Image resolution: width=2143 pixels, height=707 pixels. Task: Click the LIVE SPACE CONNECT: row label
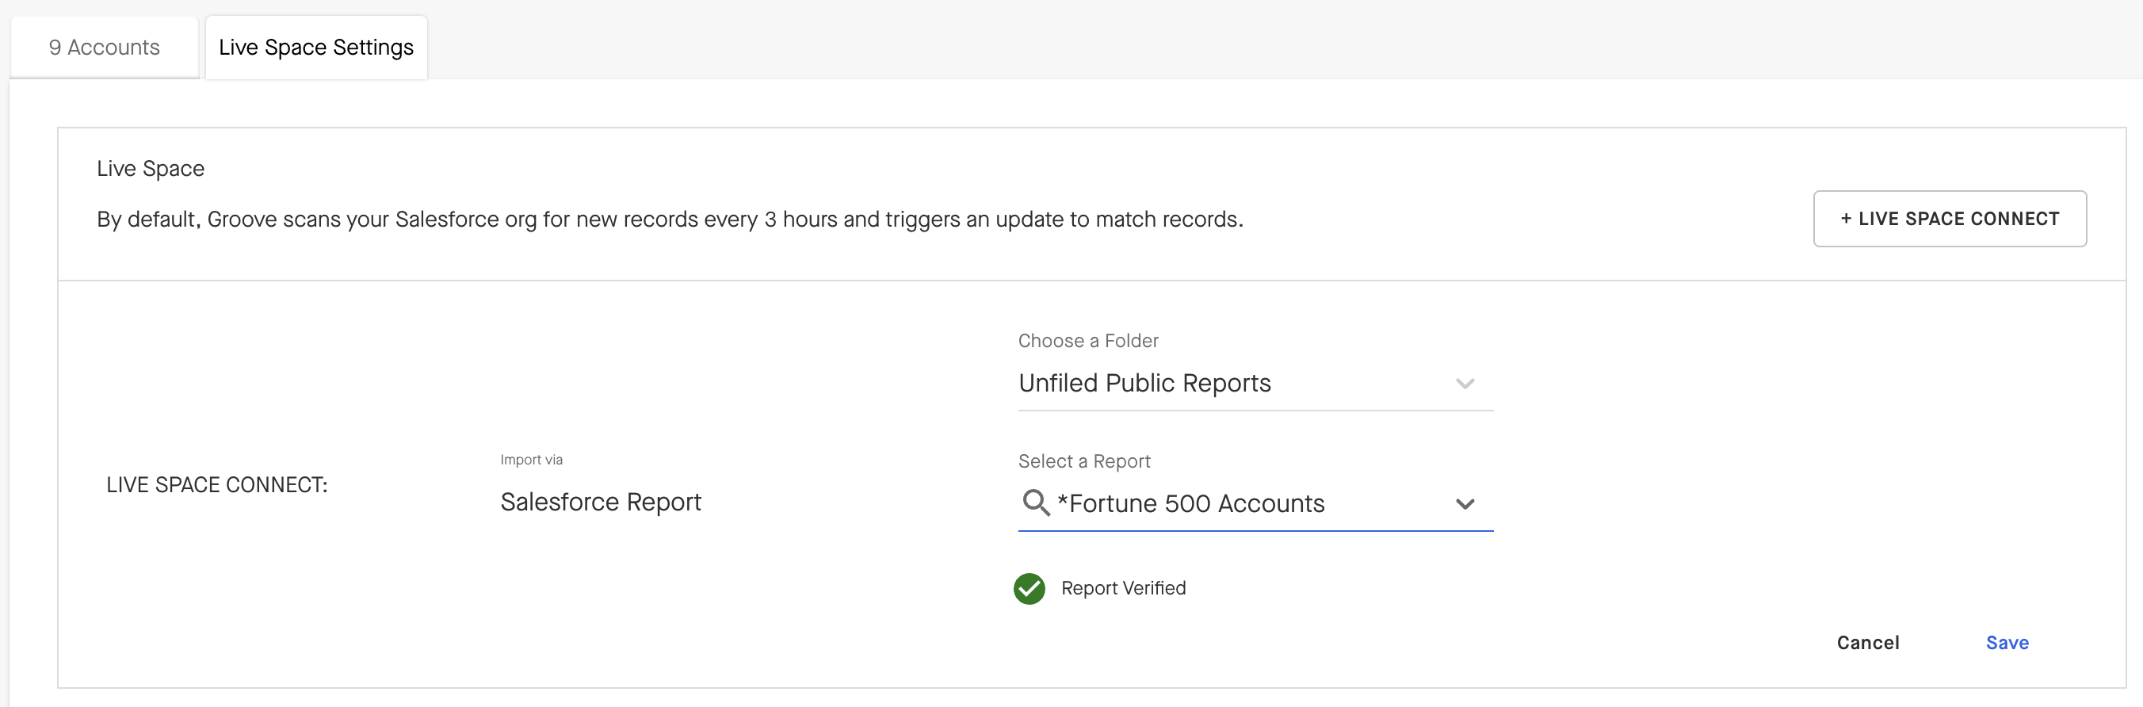(217, 485)
